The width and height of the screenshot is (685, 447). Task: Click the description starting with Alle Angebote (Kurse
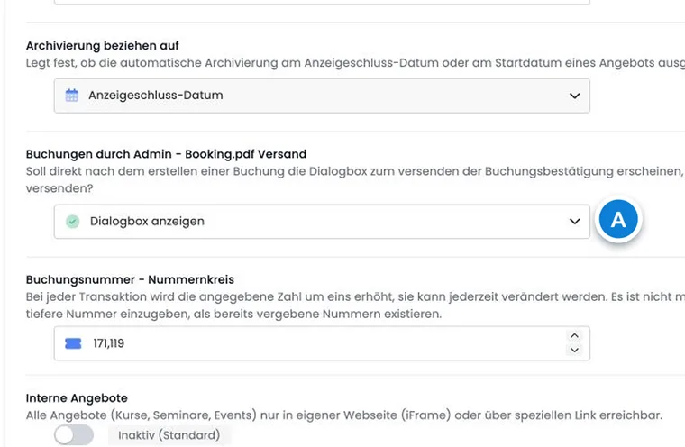343,415
